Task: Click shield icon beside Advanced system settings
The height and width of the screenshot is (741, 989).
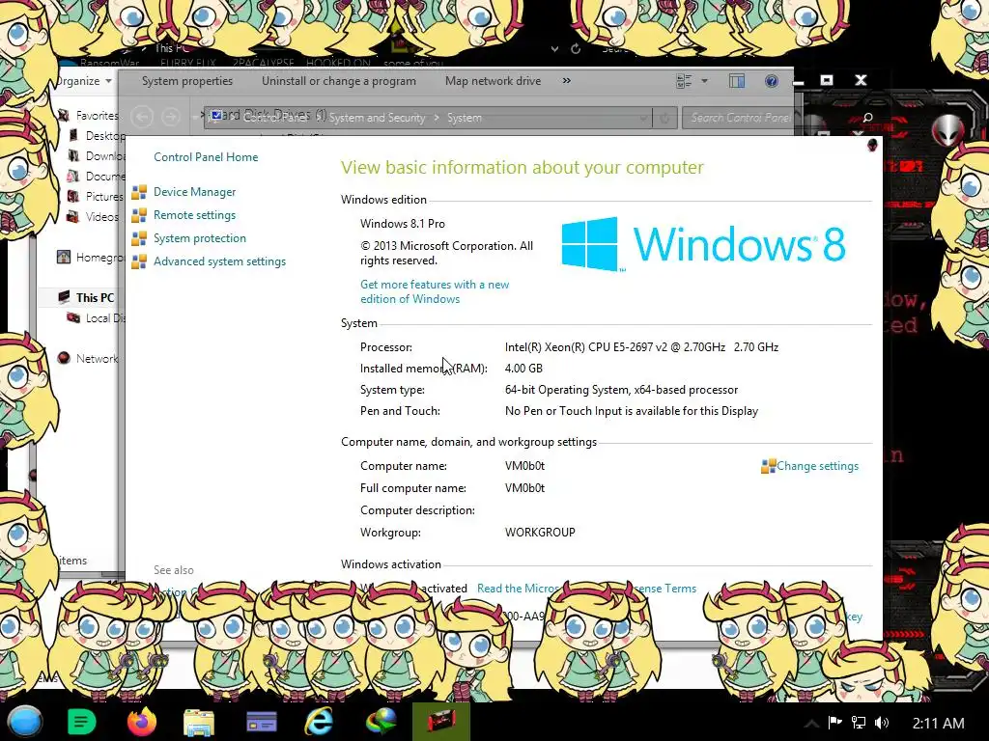Action: click(x=139, y=261)
